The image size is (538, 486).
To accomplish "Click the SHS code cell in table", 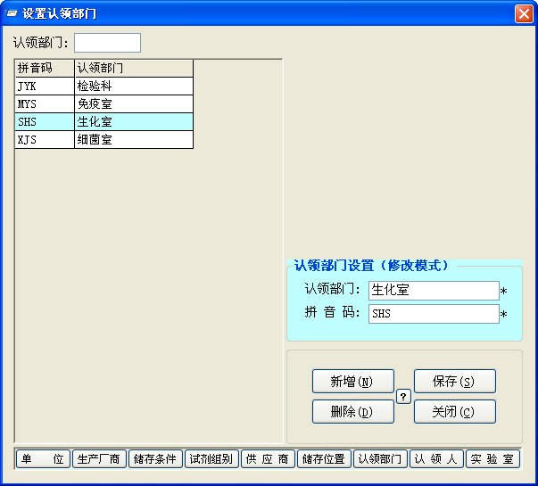I will click(45, 121).
